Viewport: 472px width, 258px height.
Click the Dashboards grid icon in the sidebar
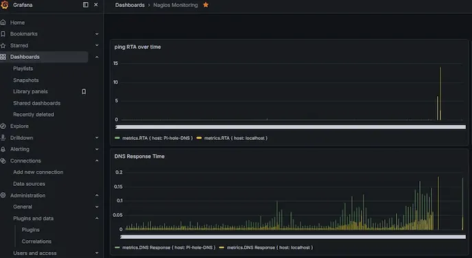point(3,57)
